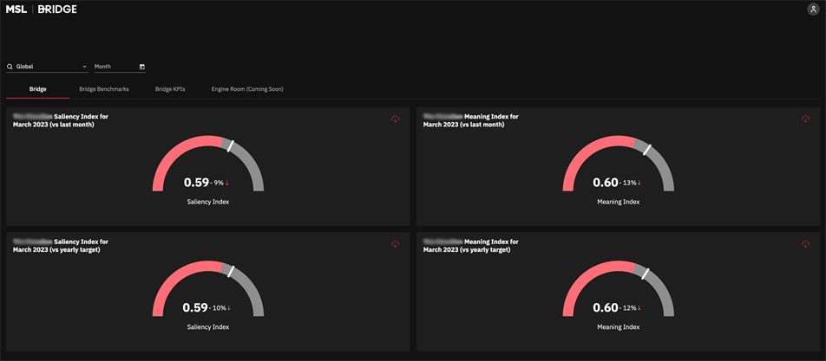Click the 0.59 value in vs last month card
Viewport: 826px width, 361px height.
point(196,183)
